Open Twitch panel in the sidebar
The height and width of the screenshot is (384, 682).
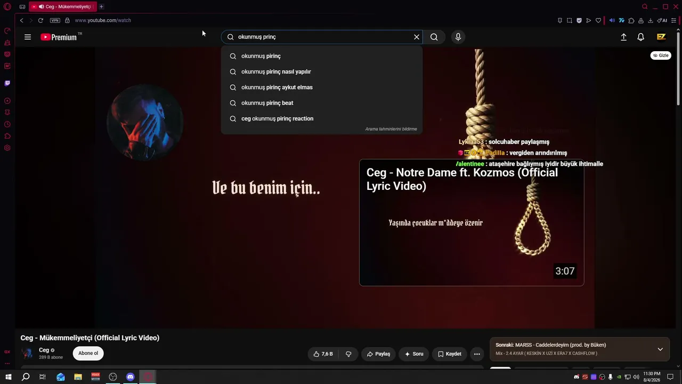[x=7, y=83]
